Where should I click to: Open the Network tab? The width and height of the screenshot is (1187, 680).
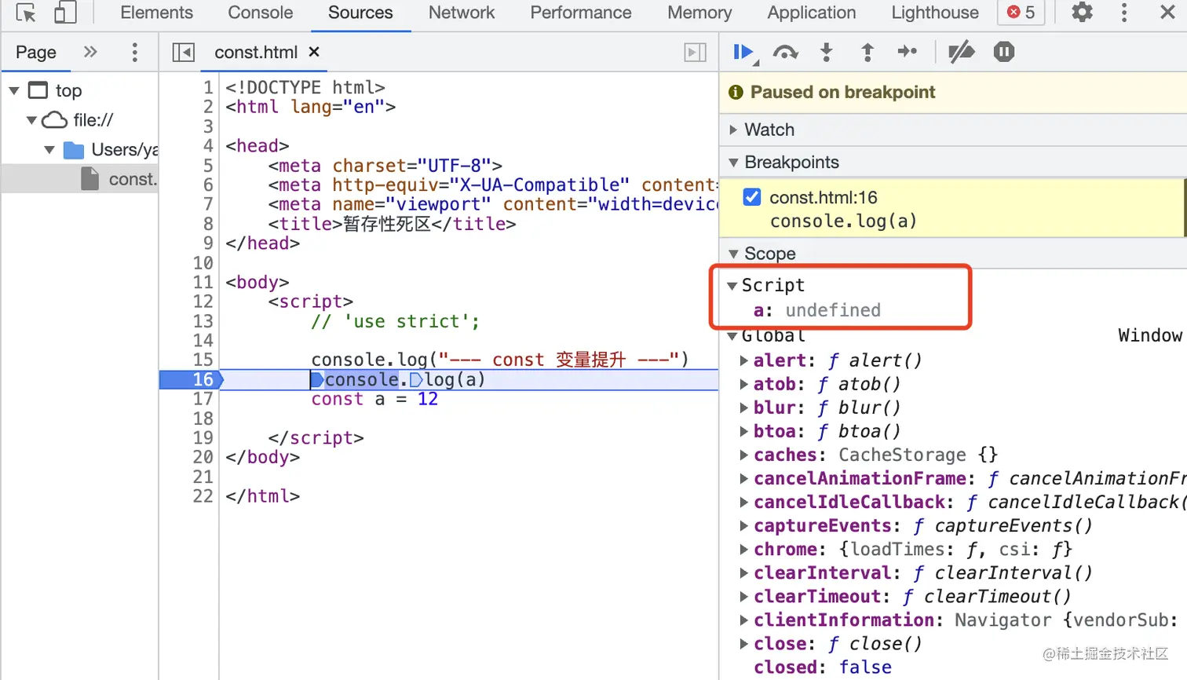pos(462,13)
